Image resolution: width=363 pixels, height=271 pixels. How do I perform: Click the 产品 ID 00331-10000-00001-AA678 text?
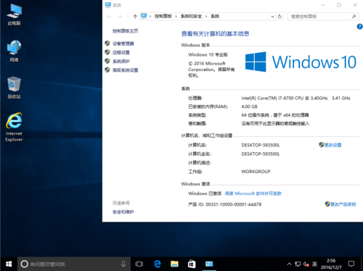225,204
